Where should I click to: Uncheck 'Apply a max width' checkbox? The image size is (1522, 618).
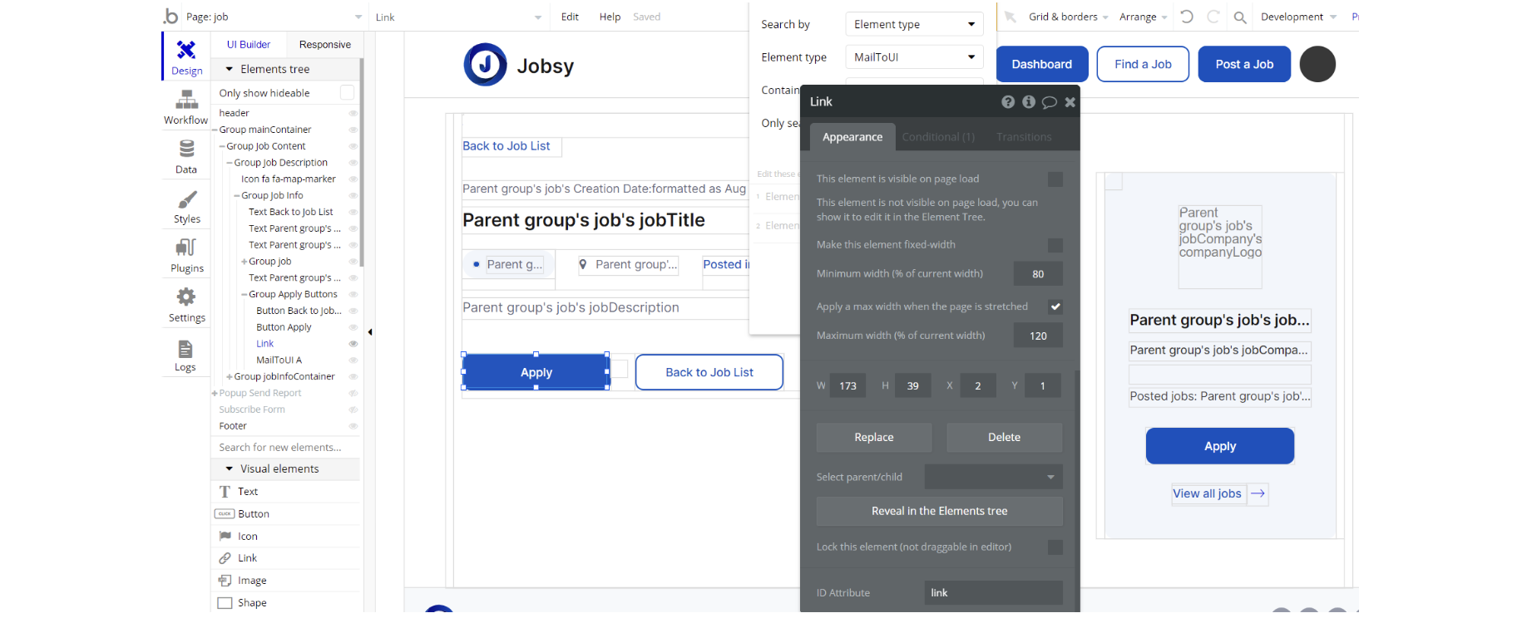point(1055,307)
